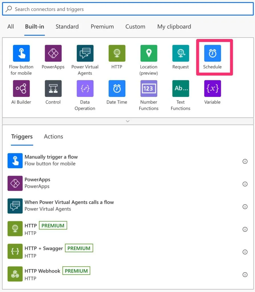View info for the PowerApps trigger

pos(245,184)
